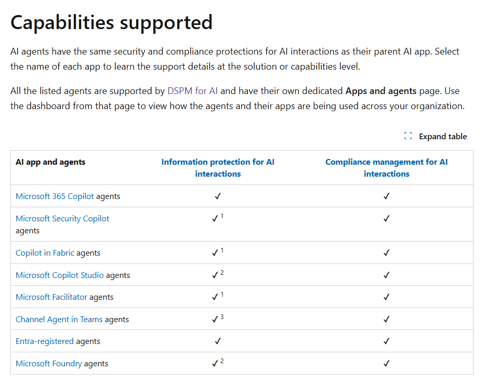Click Information protection for AI interactions header
The width and height of the screenshot is (486, 385).
click(218, 168)
